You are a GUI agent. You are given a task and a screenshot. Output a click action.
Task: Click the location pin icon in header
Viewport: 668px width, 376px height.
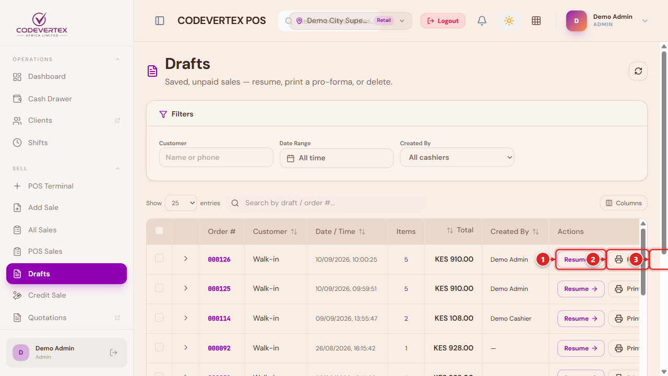pos(299,21)
